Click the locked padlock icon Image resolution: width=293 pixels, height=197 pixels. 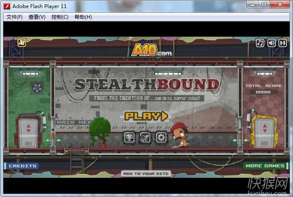pyautogui.click(x=145, y=137)
